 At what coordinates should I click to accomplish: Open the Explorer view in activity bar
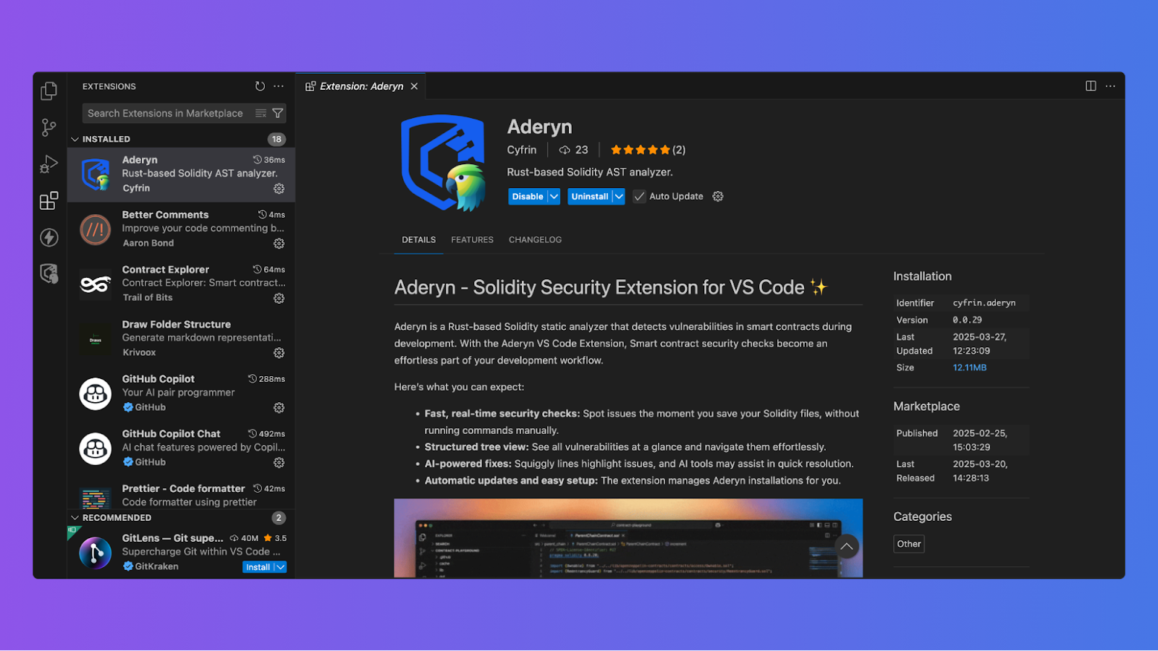click(48, 90)
